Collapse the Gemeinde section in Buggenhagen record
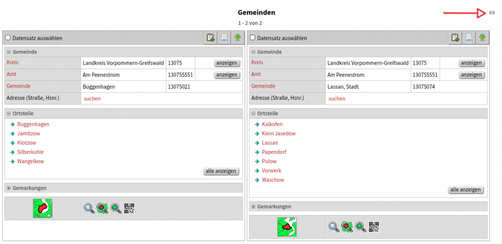Screen dimensions: 502x244 9,52
